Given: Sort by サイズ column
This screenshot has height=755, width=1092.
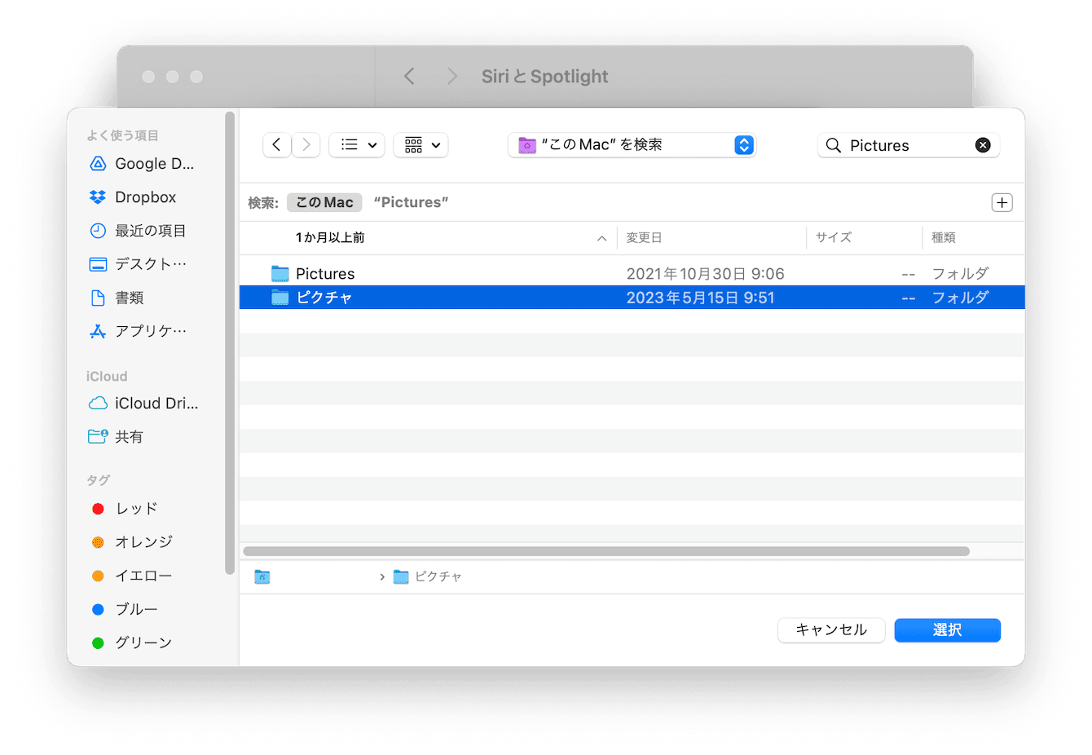Looking at the screenshot, I should [x=834, y=238].
